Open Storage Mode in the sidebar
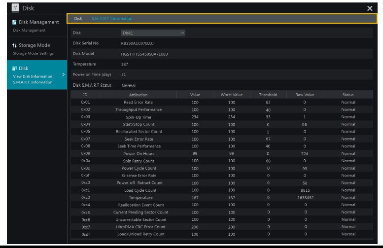Image resolution: width=383 pixels, height=248 pixels. tap(35, 45)
